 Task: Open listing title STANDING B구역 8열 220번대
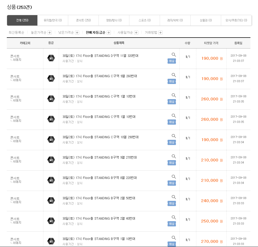pyautogui.click(x=100, y=178)
